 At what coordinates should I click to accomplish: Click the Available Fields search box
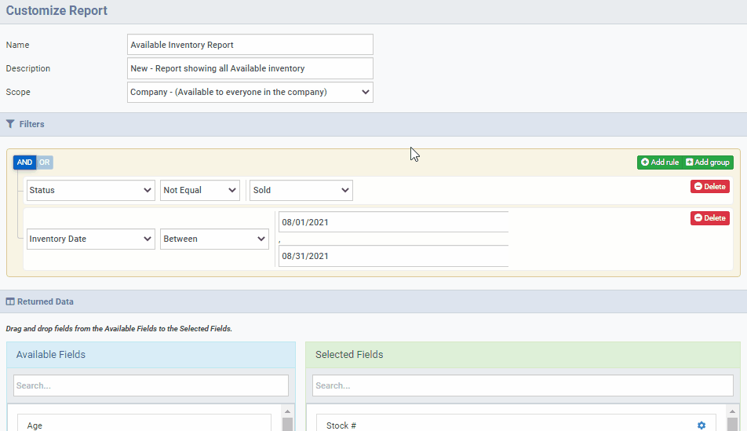[x=151, y=385]
